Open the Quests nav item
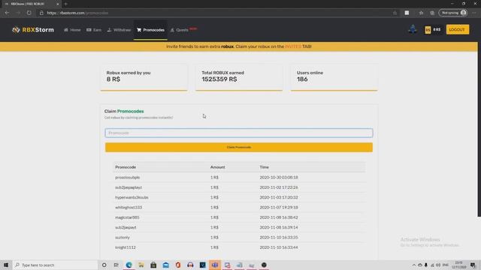This screenshot has width=481, height=270. point(183,30)
